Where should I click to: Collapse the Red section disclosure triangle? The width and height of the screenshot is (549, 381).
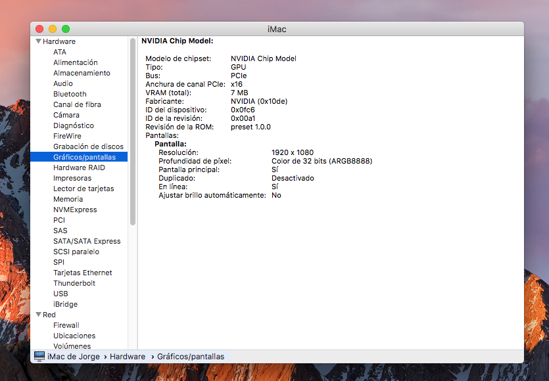(x=39, y=315)
